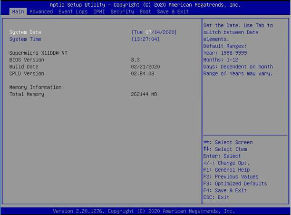
Task: Click the F4: Save & Exit hint
Action: 224,190
